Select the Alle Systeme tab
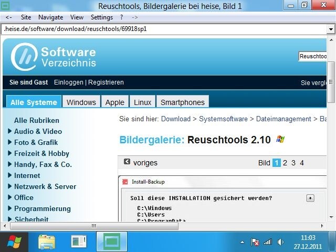 34,101
